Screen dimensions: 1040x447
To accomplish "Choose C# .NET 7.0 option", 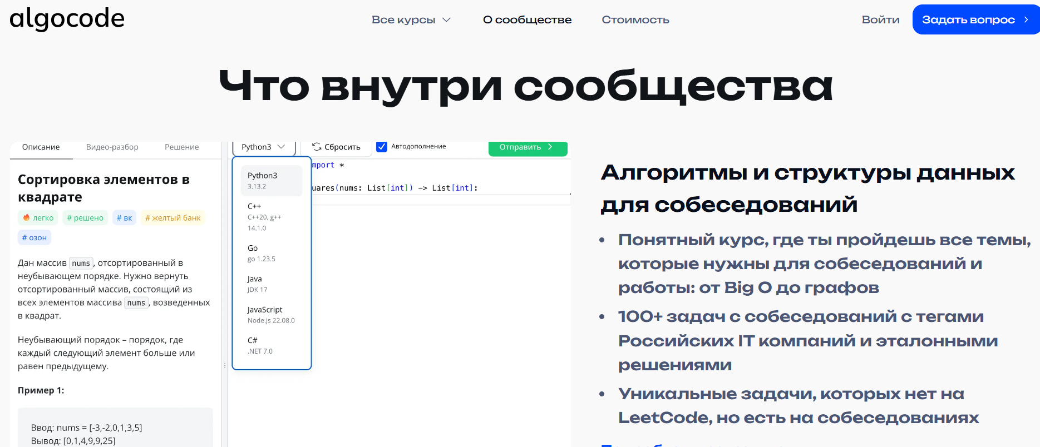I will pos(272,345).
